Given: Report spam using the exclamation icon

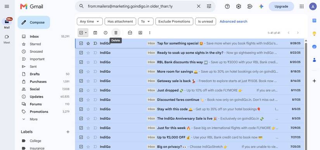Looking at the screenshot, I should [106, 33].
